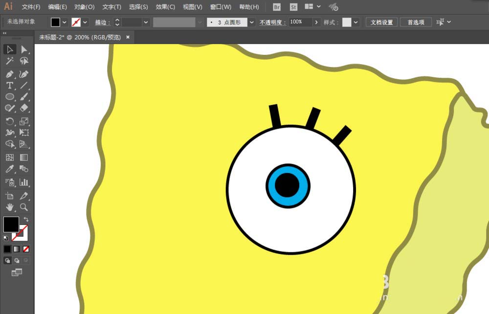Open the 窗口(W) menu
Viewport: 489px width, 314px height.
[221, 7]
